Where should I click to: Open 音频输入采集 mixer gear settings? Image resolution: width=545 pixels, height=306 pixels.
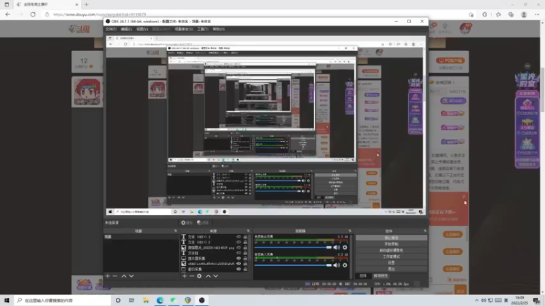click(x=345, y=265)
